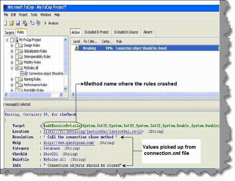Click the rules tree horizontal scrollbar
235x181 pixels.
point(34,95)
